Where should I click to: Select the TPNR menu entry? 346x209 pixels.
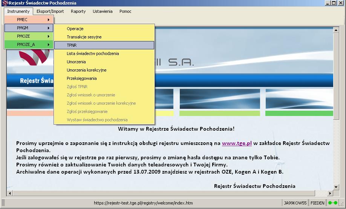[104, 45]
